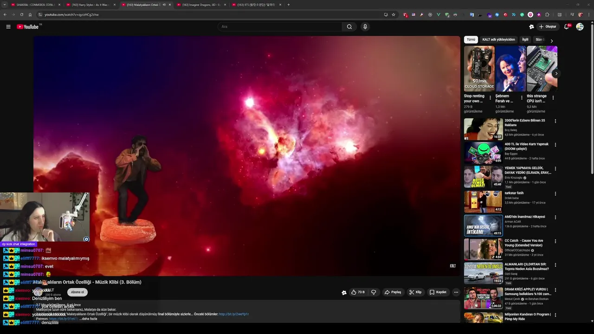Open the 'turkstar fatih' video thumbnail
Image resolution: width=594 pixels, height=334 pixels.
pos(483,201)
